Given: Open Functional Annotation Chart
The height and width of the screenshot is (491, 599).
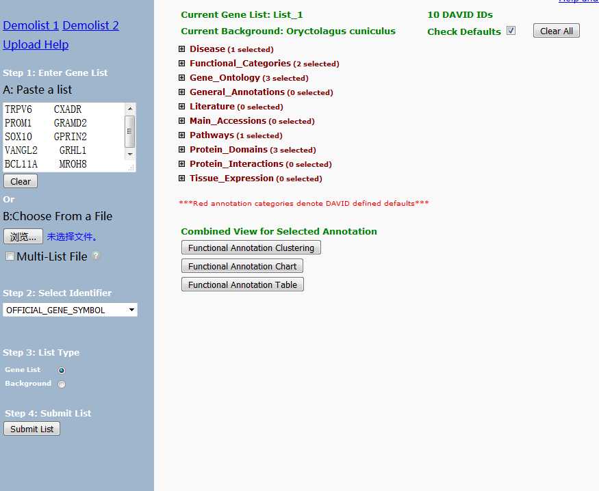Looking at the screenshot, I should pos(242,266).
